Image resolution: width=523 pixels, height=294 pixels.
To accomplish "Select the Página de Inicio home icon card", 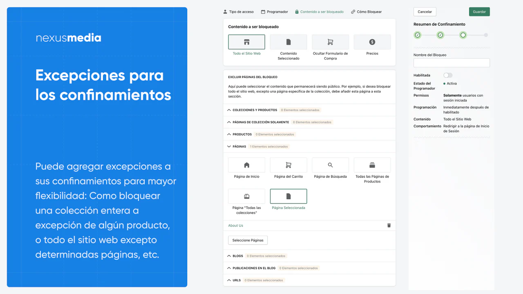I will (x=246, y=165).
